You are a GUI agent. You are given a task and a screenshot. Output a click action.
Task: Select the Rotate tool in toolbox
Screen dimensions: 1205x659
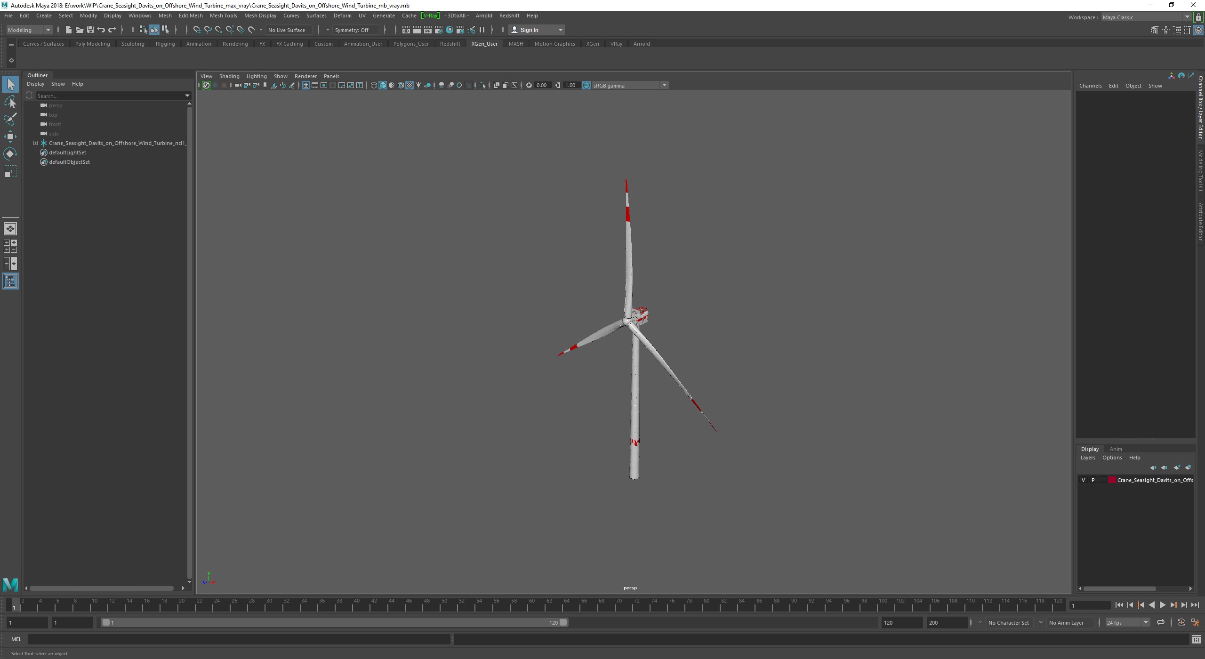(10, 154)
